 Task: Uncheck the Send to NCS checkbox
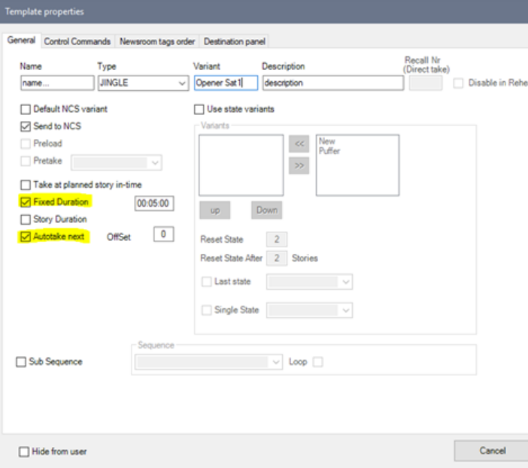click(x=26, y=126)
